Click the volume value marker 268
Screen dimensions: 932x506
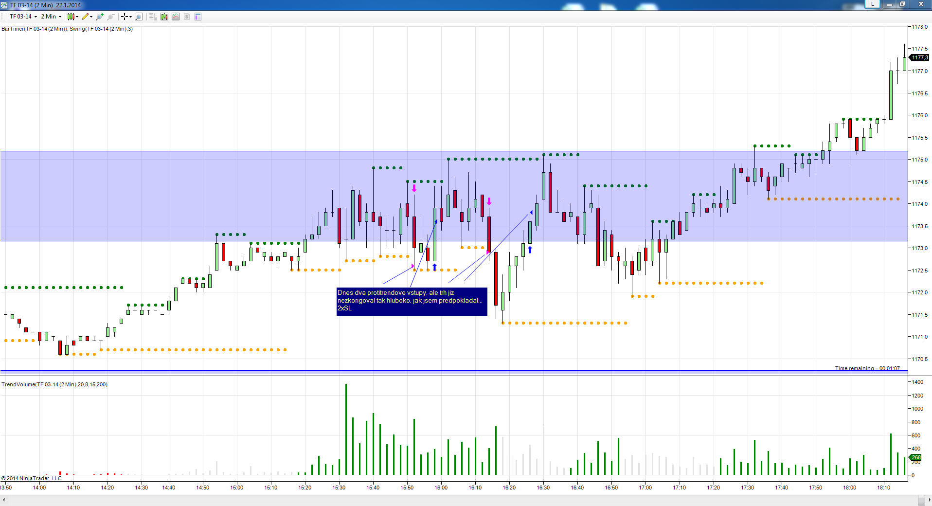[x=916, y=457]
